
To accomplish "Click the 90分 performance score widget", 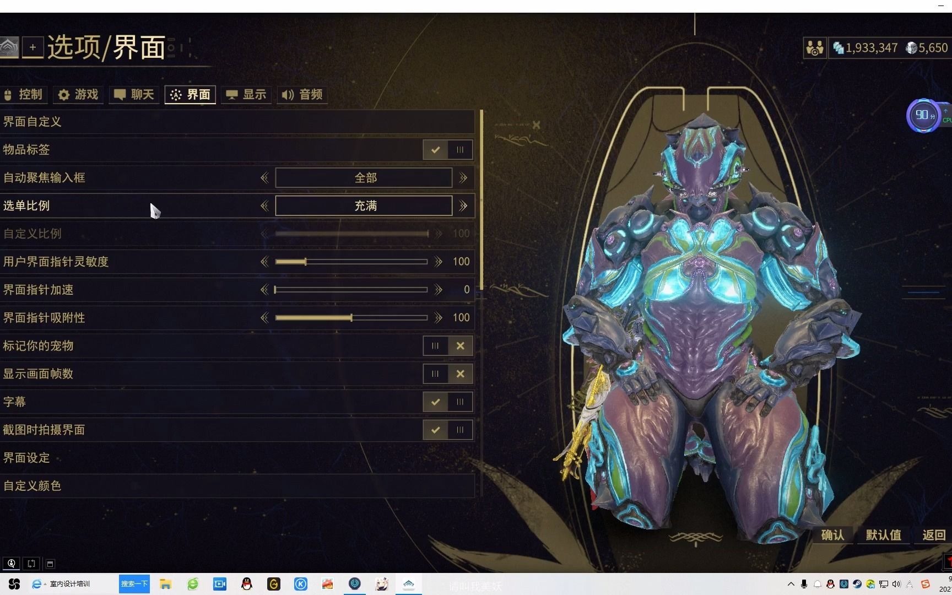I will (923, 115).
